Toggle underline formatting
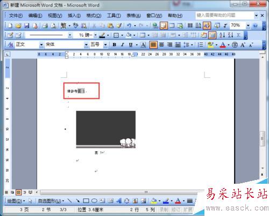The image size is (269, 216). [131, 45]
